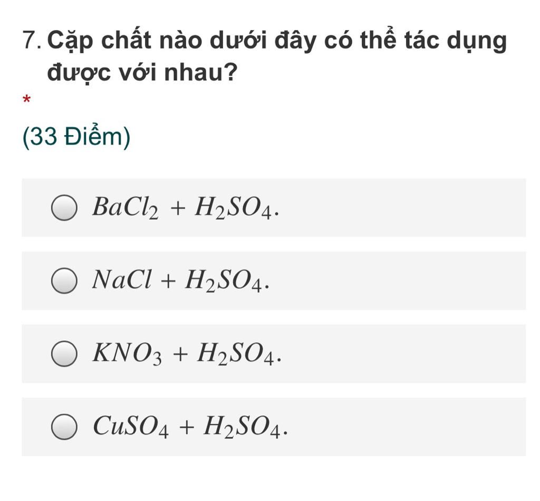Click the BaCl2 formula in the first option
540x501 pixels.
[126, 207]
